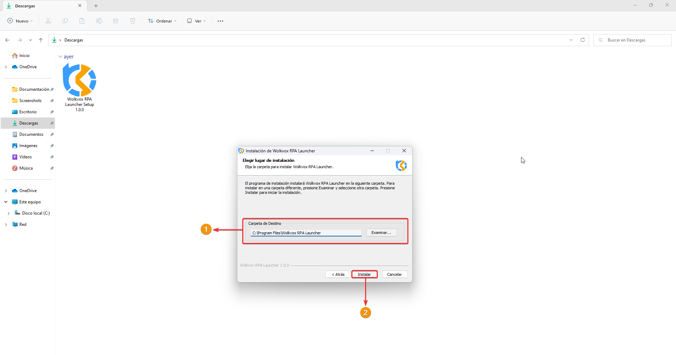Click Descargas in the address breadcrumb
This screenshot has width=676, height=355.
coord(74,40)
